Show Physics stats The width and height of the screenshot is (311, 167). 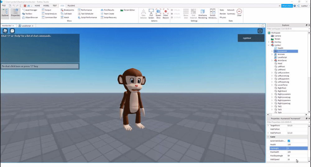tap(223, 17)
